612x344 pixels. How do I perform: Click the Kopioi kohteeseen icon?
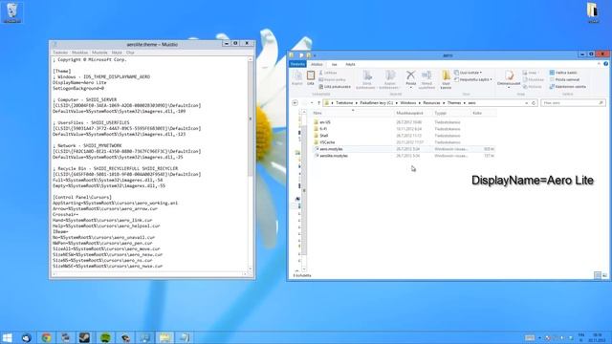click(x=389, y=79)
